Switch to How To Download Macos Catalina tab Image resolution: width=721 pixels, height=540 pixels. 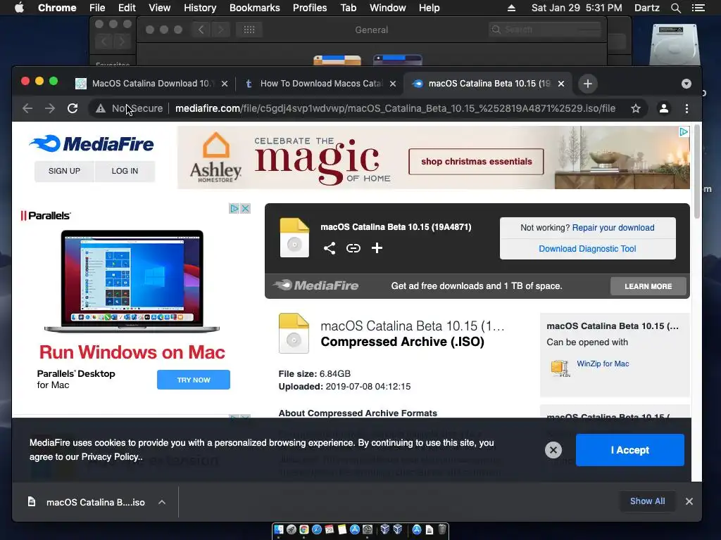320,84
